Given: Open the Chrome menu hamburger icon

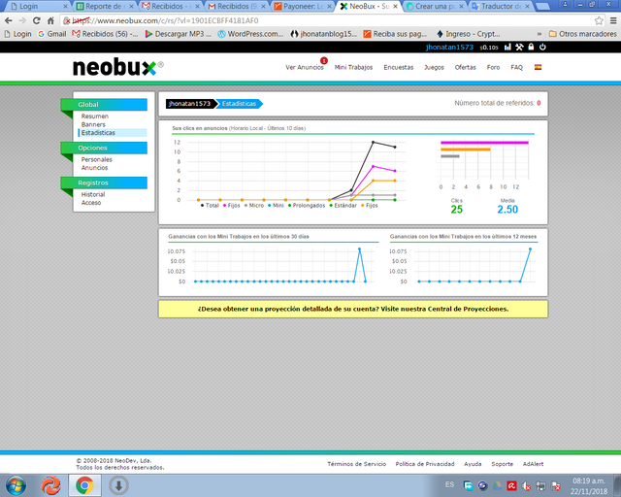Looking at the screenshot, I should pos(613,20).
